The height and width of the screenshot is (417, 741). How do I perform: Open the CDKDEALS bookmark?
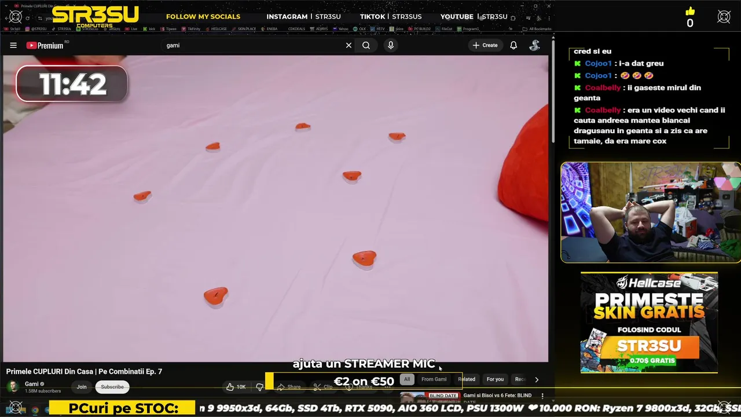pyautogui.click(x=295, y=29)
